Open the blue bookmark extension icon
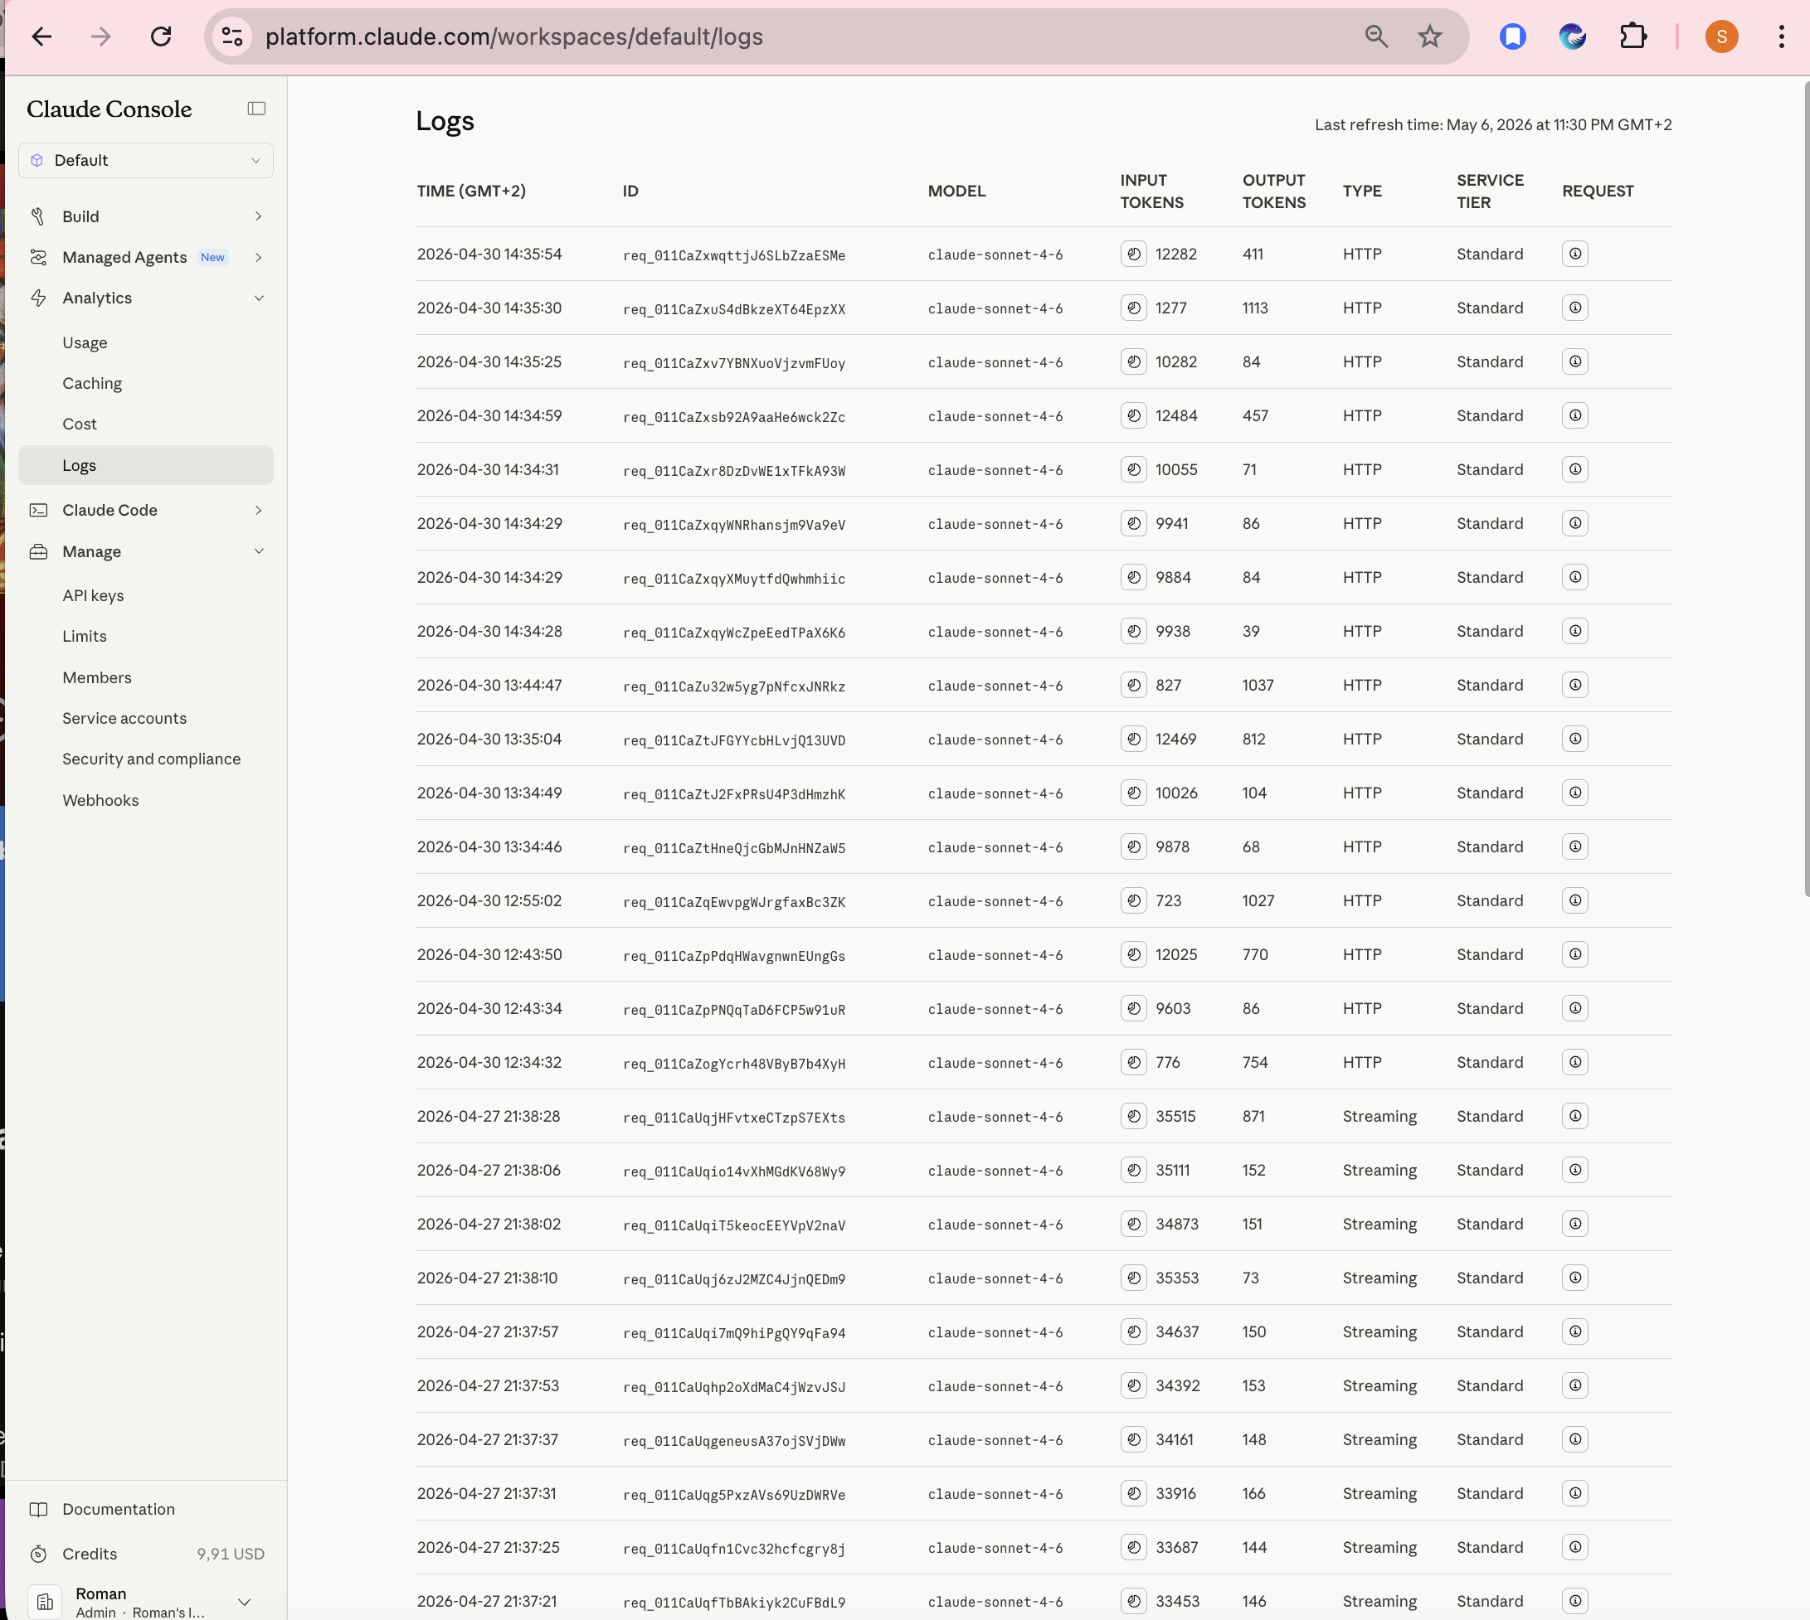The image size is (1810, 1620). pos(1512,36)
